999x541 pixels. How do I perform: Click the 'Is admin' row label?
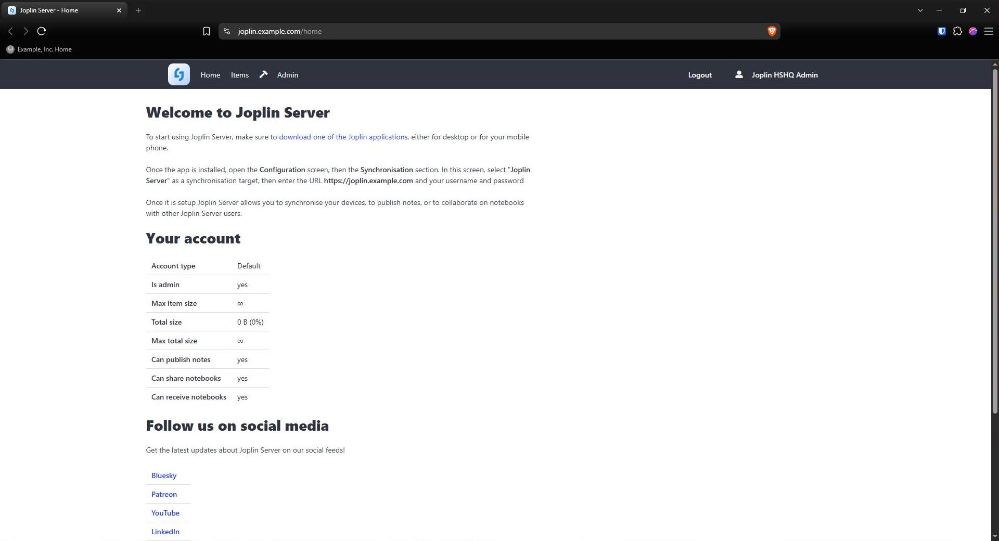[x=165, y=285]
